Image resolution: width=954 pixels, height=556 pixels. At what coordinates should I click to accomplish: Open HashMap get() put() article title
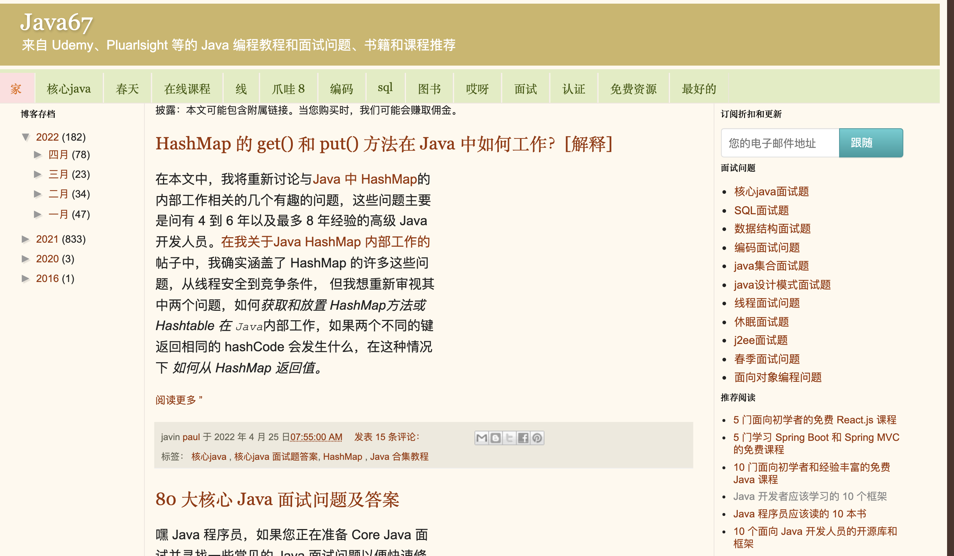click(x=384, y=144)
